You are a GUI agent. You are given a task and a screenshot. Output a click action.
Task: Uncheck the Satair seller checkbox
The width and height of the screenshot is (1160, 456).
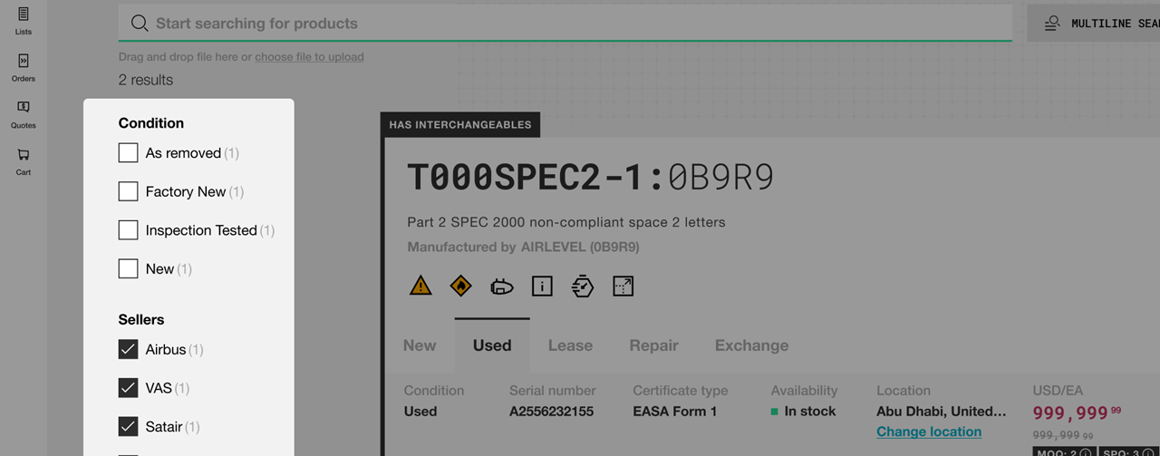[128, 426]
